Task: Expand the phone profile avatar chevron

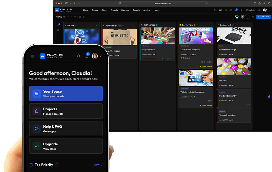Action: coord(100,56)
